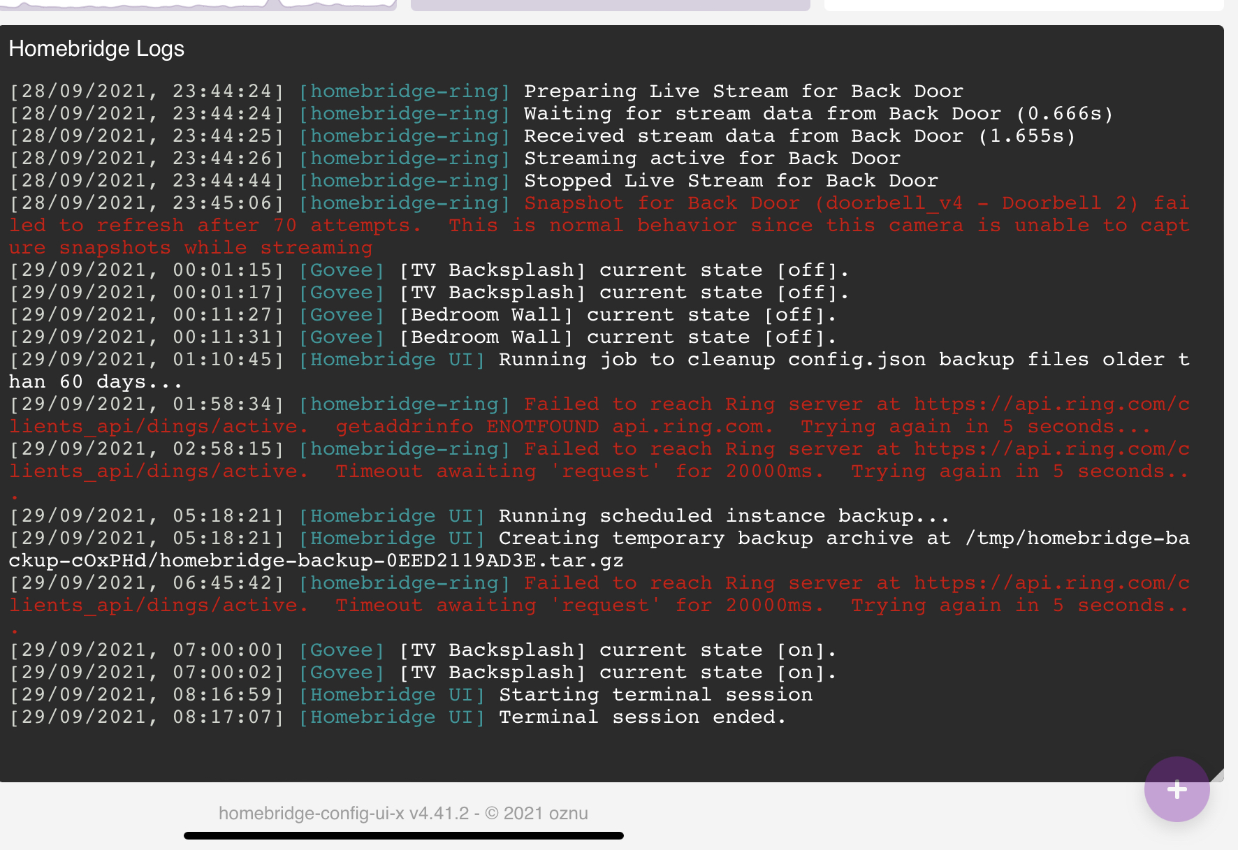Click the Starting terminal session log entry

click(655, 694)
